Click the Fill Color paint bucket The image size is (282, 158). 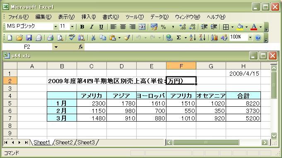tap(240, 27)
